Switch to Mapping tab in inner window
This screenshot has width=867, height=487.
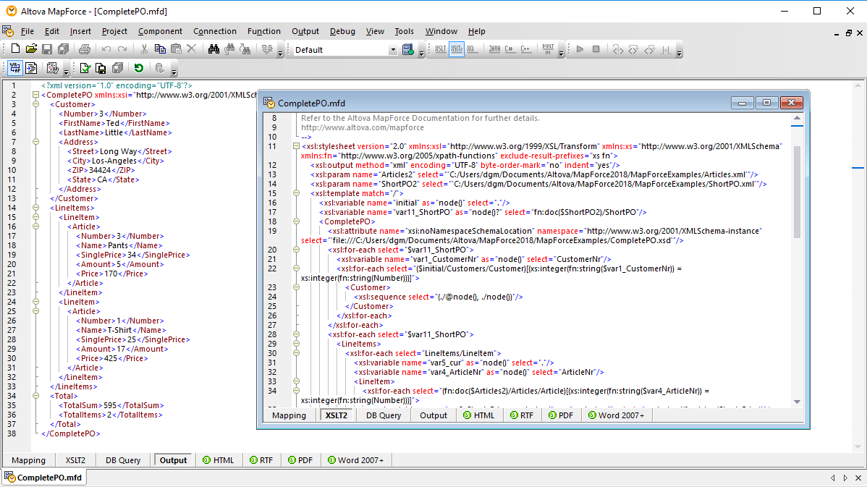(x=289, y=415)
